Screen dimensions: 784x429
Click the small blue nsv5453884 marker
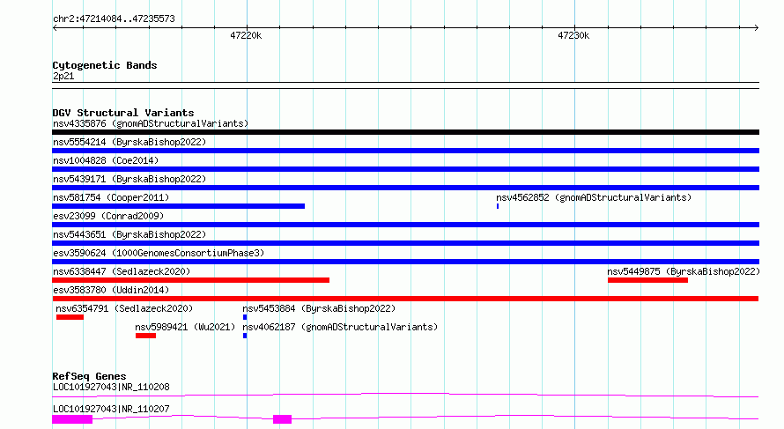click(x=245, y=317)
